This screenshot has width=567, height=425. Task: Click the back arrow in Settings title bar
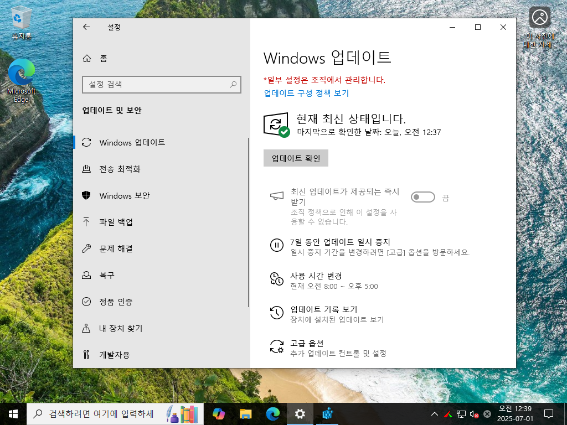pyautogui.click(x=86, y=27)
